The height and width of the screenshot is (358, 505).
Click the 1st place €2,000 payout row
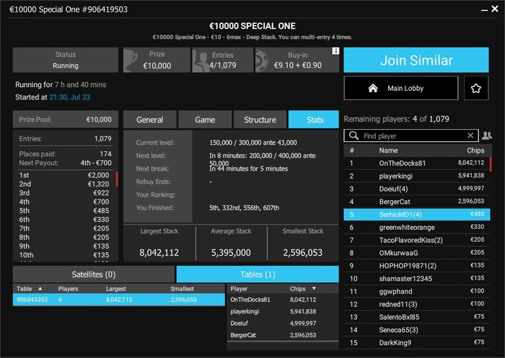click(x=63, y=175)
